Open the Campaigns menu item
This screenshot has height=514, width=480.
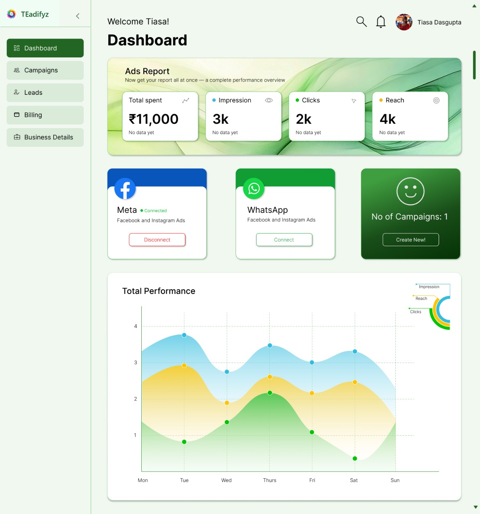tap(45, 70)
